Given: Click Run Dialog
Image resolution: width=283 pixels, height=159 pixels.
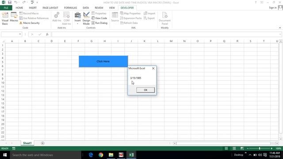Looking at the screenshot, I should coord(99,23).
